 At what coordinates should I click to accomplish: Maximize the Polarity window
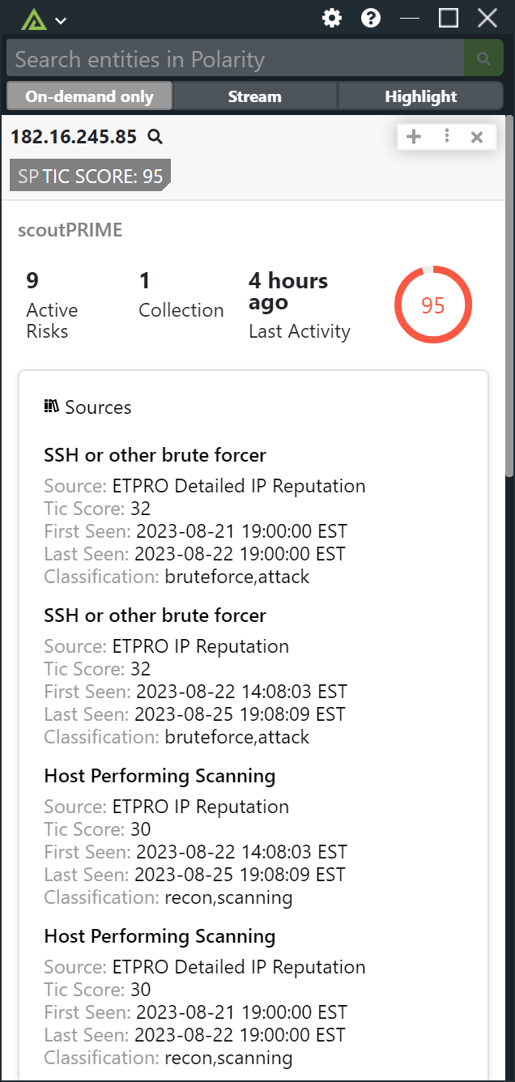pyautogui.click(x=449, y=19)
